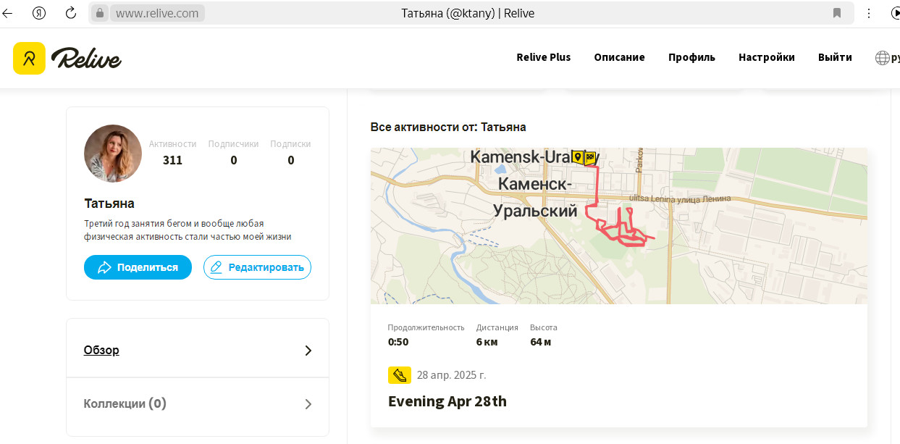Click the Relive logo in the header

[67, 58]
